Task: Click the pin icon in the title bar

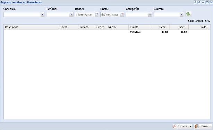Action: click(x=199, y=2)
